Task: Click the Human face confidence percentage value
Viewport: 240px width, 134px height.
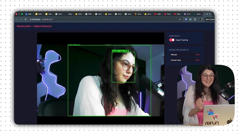Action: pos(198,60)
